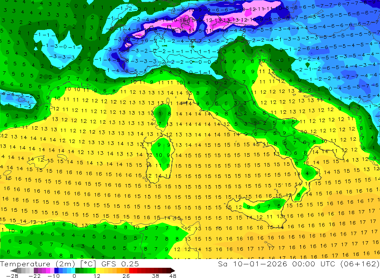Image resolution: width=380 pixels, height=278 pixels.
Task: Pick the light pink swatch before −10 mark
Action: [x=52, y=270]
